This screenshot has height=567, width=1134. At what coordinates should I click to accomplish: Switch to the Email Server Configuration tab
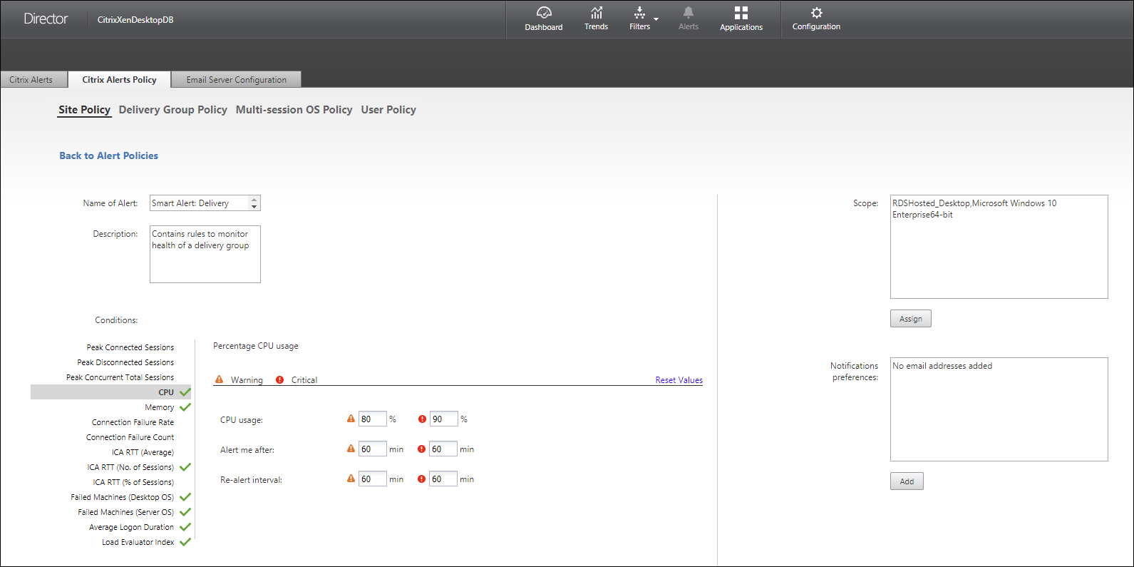(236, 80)
